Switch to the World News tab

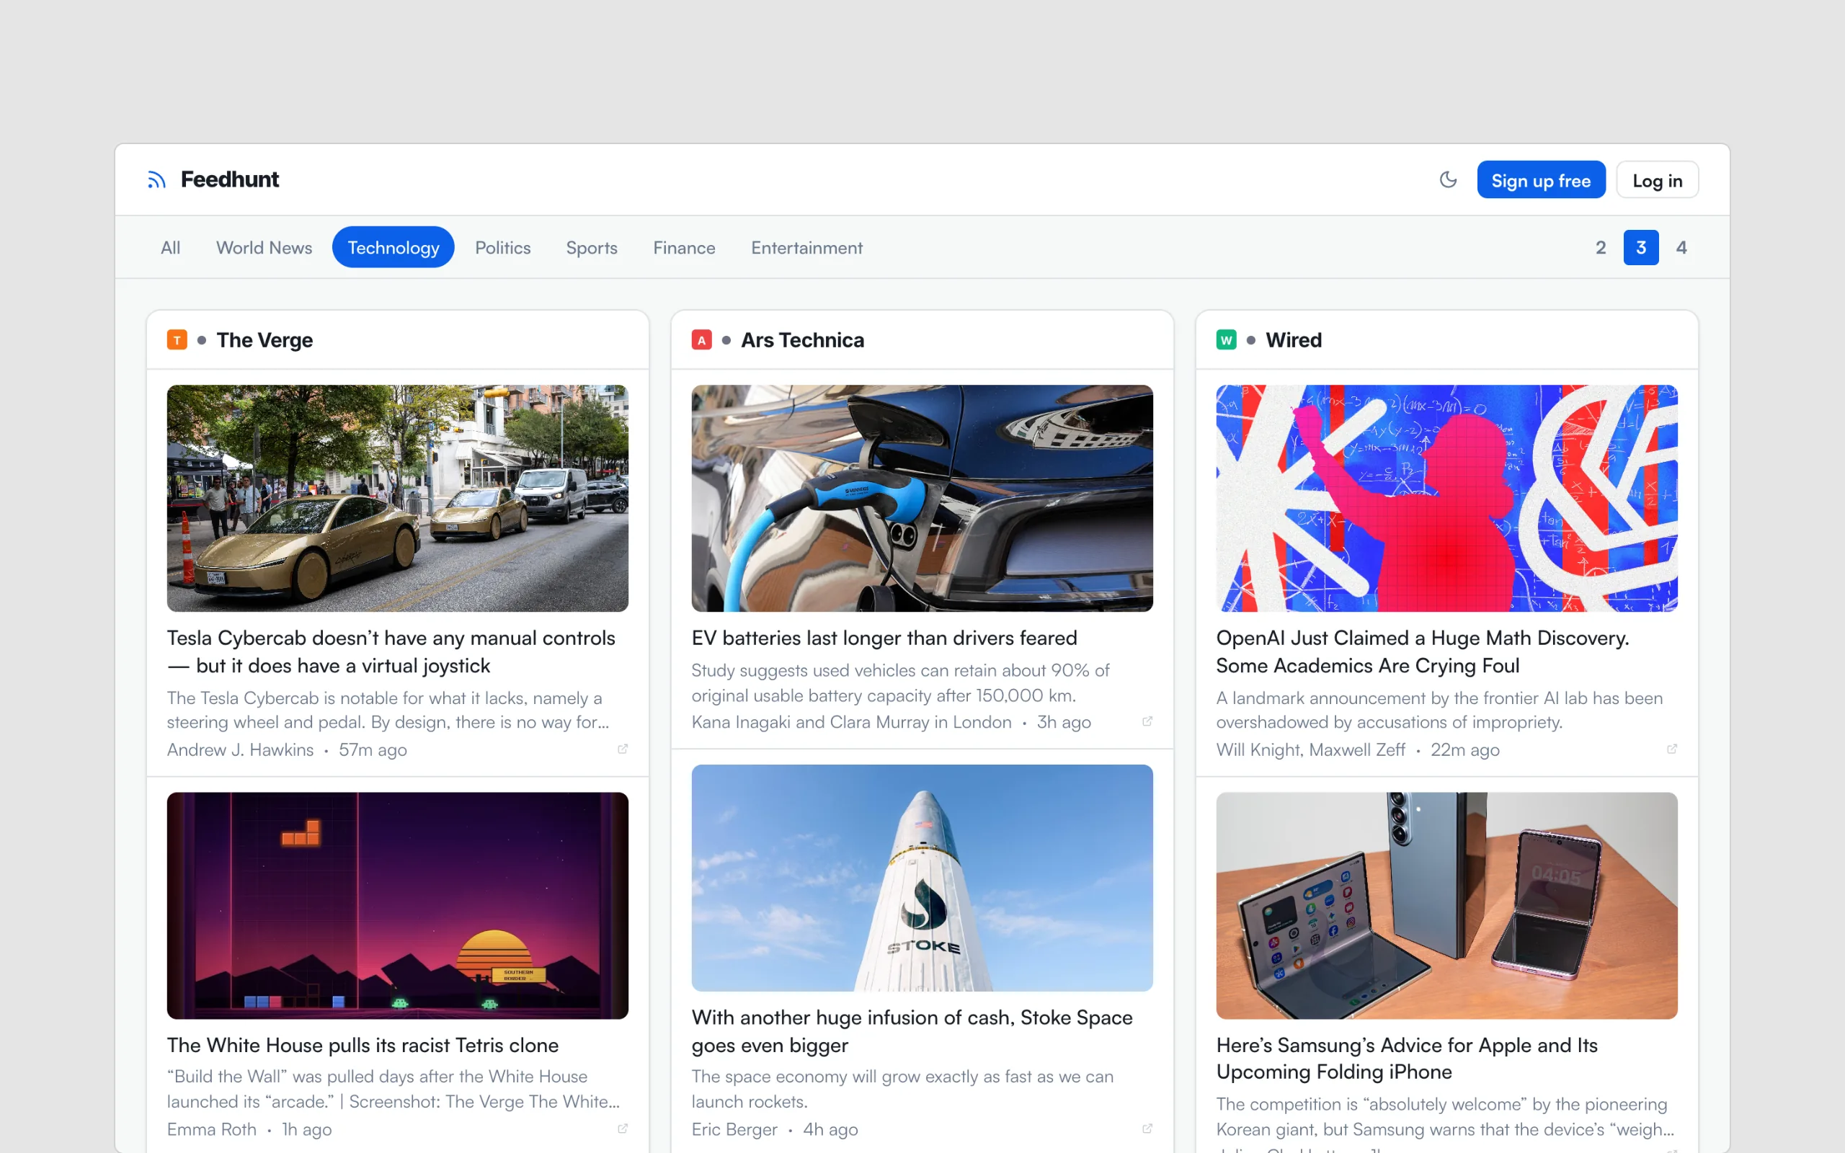tap(264, 248)
